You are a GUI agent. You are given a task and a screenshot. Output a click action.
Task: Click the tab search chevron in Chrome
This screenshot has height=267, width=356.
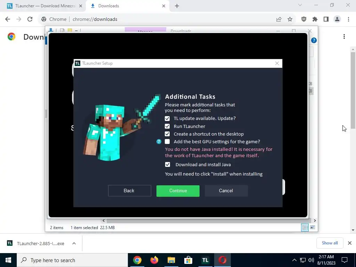pyautogui.click(x=300, y=5)
